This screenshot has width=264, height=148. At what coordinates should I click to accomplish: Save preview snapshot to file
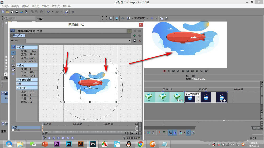click(166, 18)
